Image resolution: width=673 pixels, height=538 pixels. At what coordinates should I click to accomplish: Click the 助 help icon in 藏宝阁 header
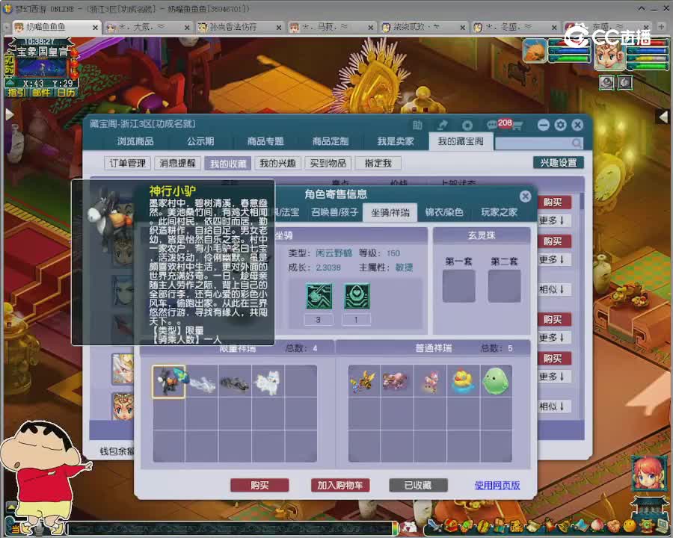pos(417,125)
